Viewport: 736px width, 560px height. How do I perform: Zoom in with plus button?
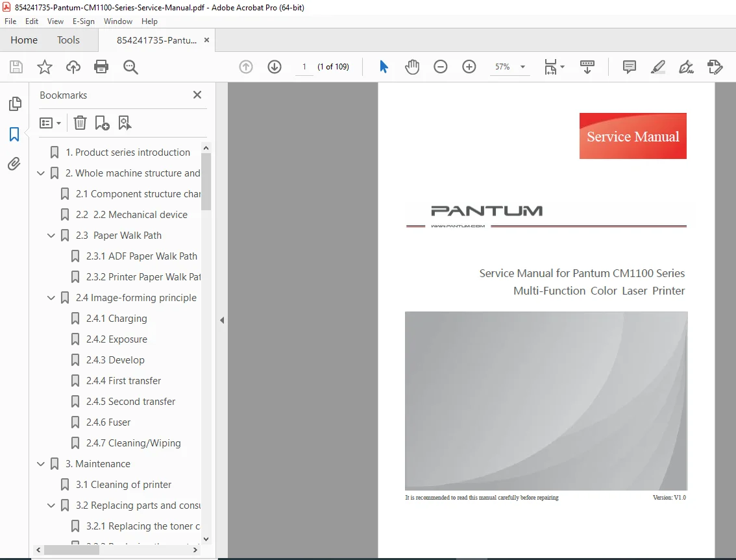(469, 67)
